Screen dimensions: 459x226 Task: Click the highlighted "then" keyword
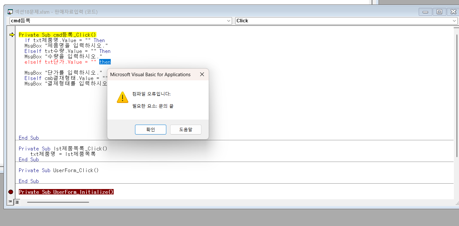(105, 62)
